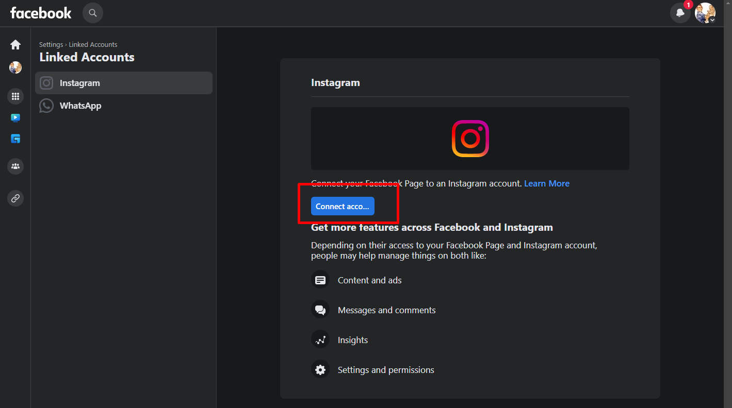Click the Content and ads icon
The height and width of the screenshot is (408, 732).
(320, 280)
